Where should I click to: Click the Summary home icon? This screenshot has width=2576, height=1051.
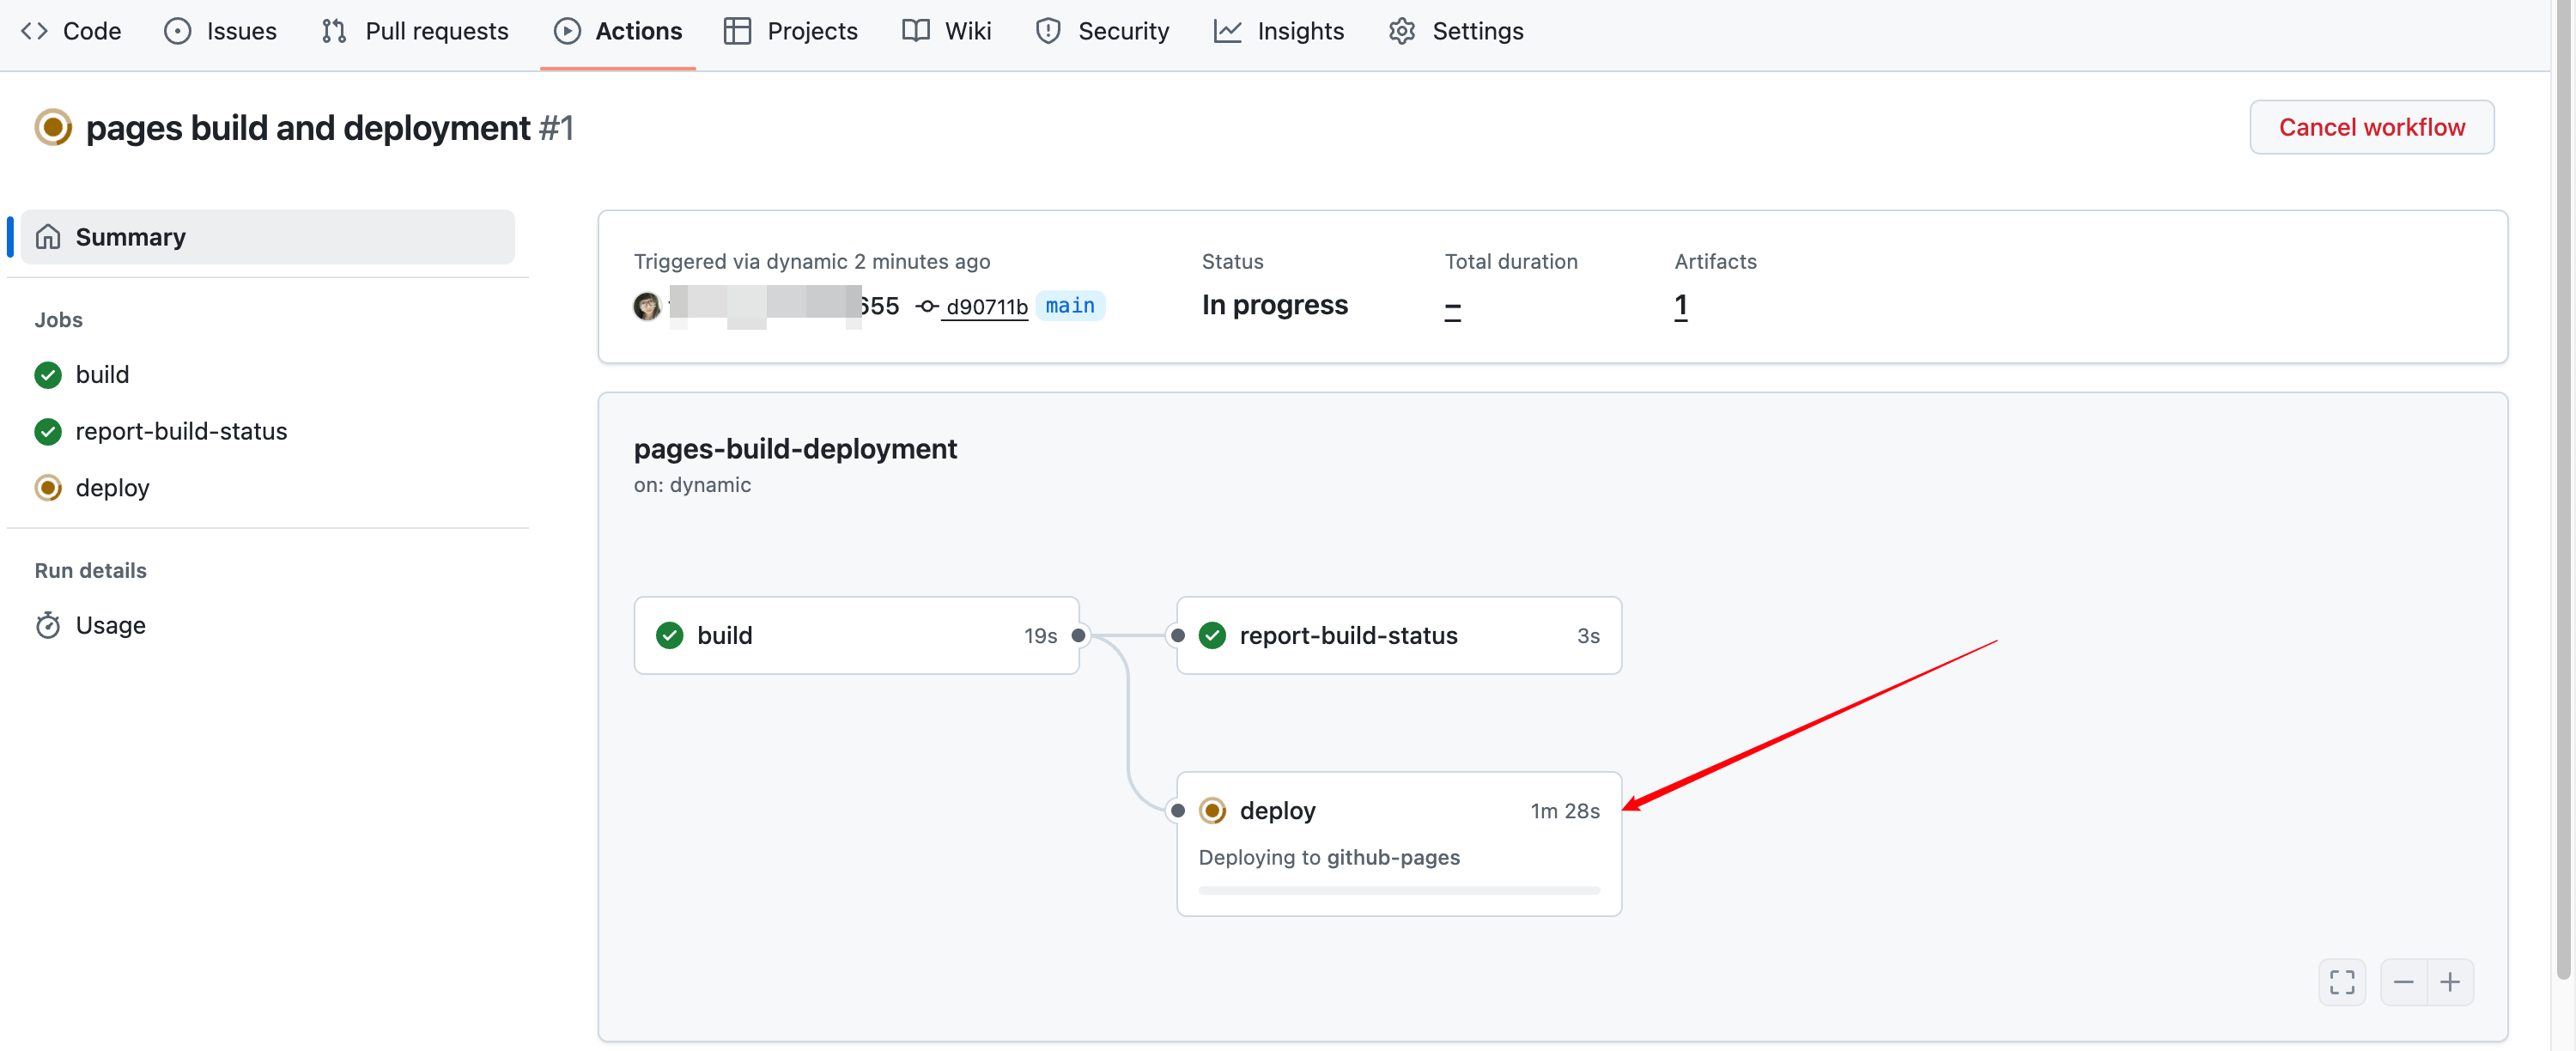coord(48,237)
